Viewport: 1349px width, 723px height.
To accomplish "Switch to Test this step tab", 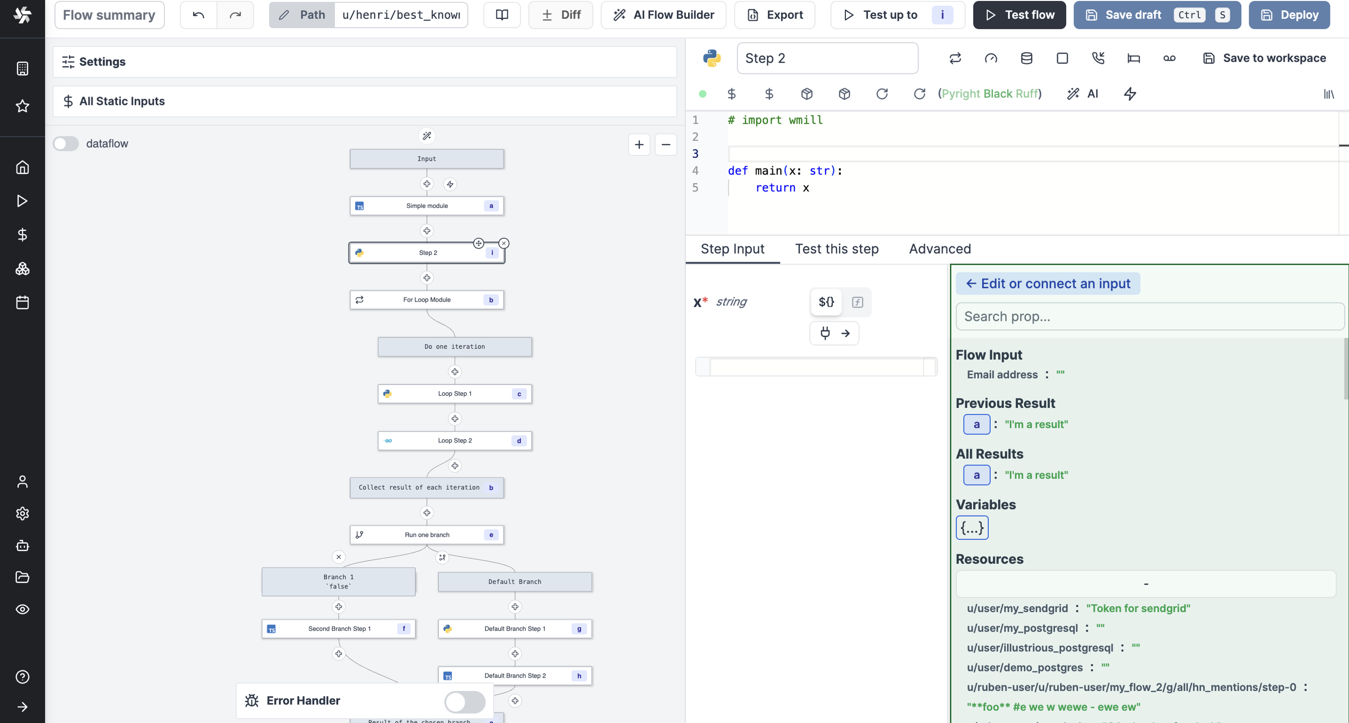I will [836, 249].
